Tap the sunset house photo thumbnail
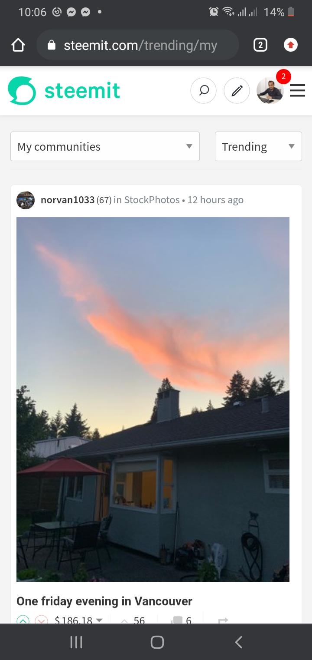Image resolution: width=312 pixels, height=660 pixels. (x=153, y=399)
